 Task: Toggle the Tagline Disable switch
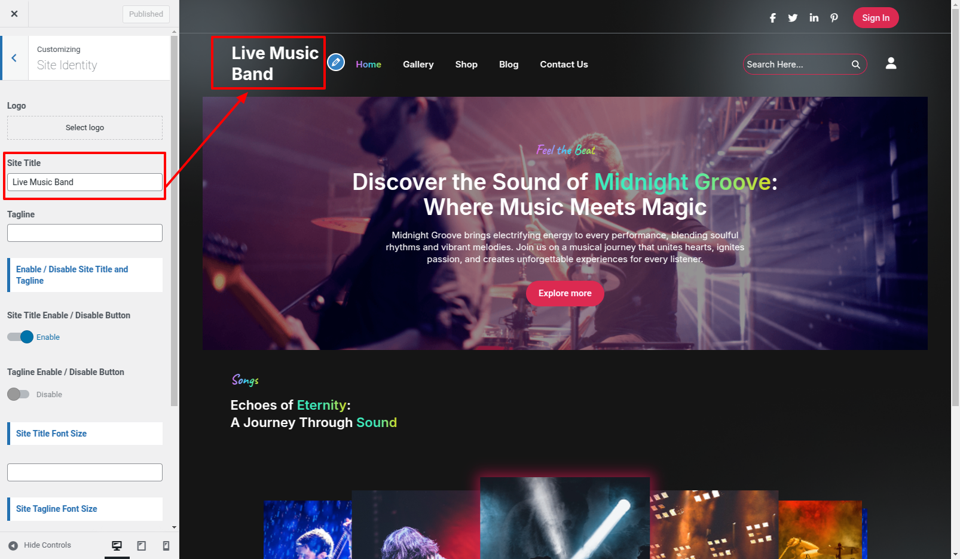[x=18, y=394]
